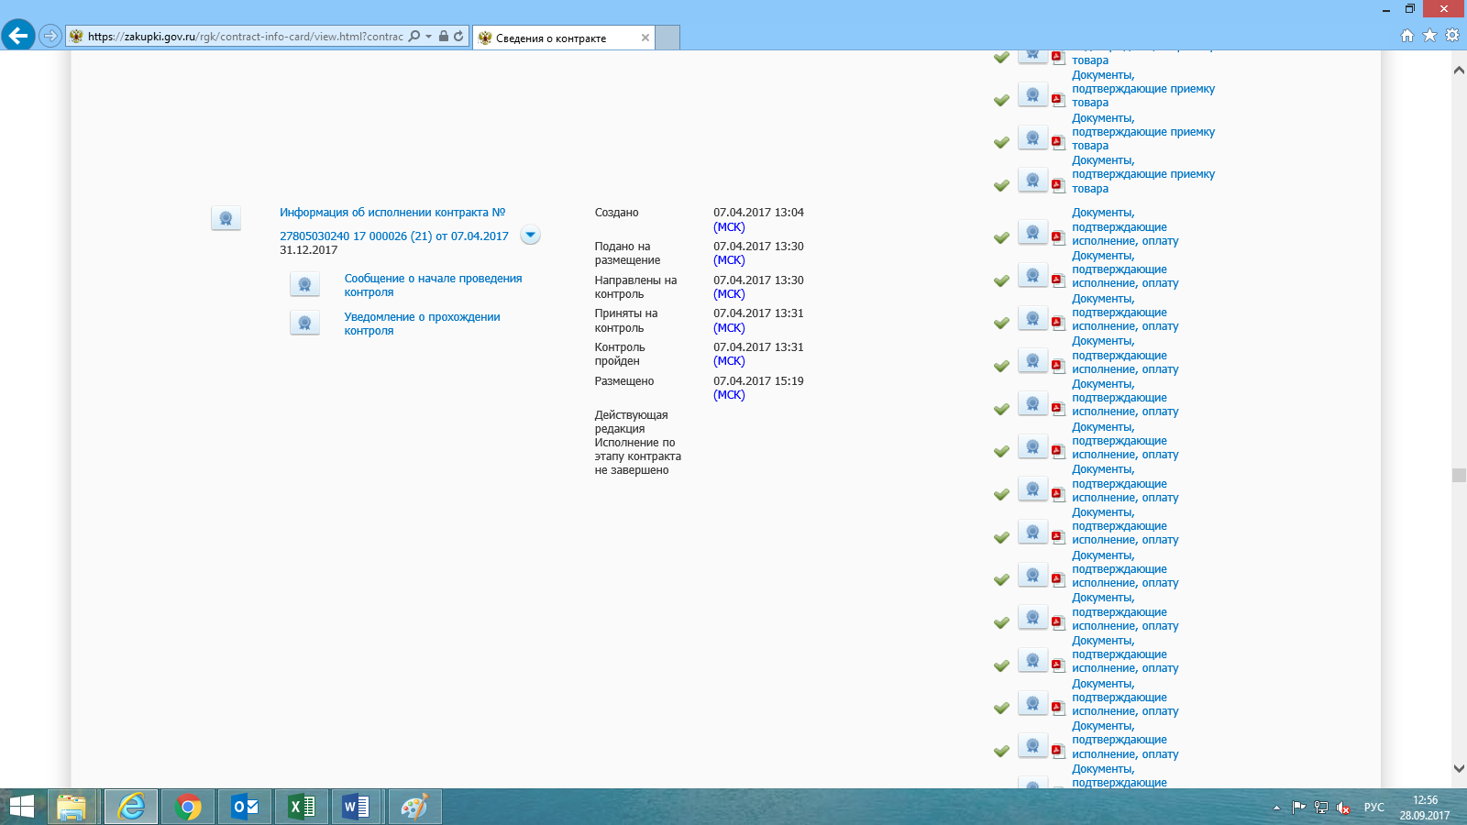1467x825 pixels.
Task: Open Word from the taskbar
Action: pyautogui.click(x=357, y=807)
